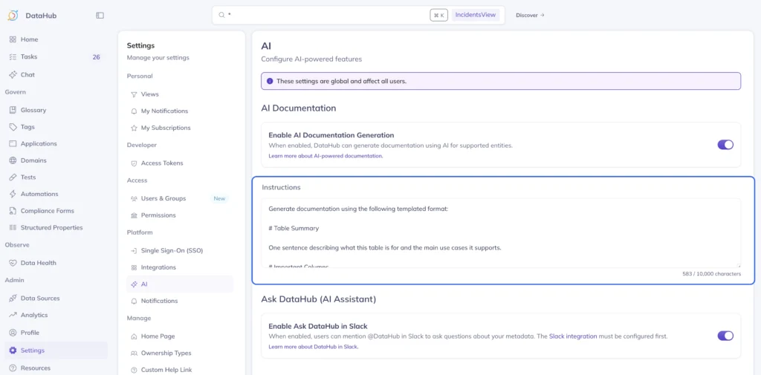The width and height of the screenshot is (761, 375).
Task: Click the Domains globe icon
Action: (x=13, y=160)
